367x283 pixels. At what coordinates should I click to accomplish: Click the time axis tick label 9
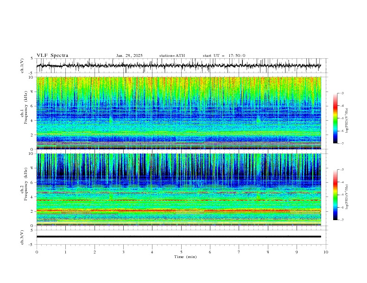297,252
